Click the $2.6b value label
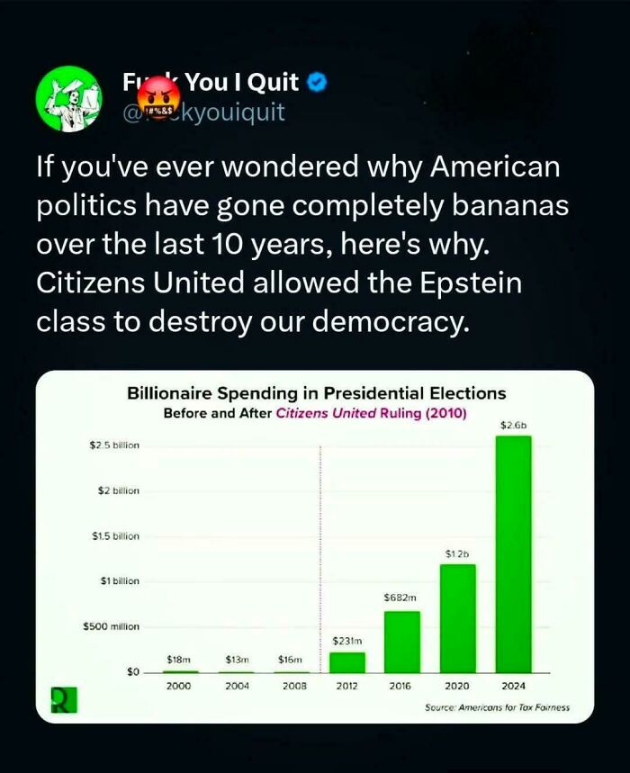 (x=513, y=424)
